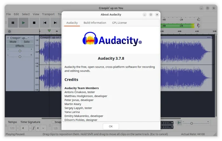222x141 pixels.
Task: Click the playback speed slider knob
Action: pos(192,123)
